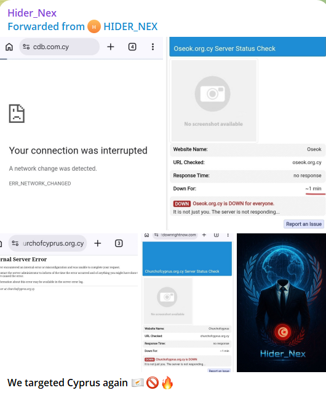Click the Oseok Report an Issue button

pyautogui.click(x=304, y=224)
